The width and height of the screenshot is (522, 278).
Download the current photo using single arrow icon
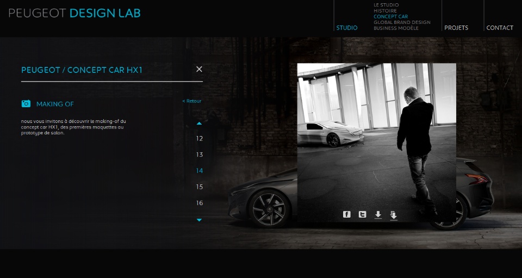378,215
